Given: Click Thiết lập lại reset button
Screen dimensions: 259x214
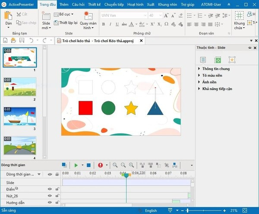Looking at the screenshot, I should (x=66, y=22).
